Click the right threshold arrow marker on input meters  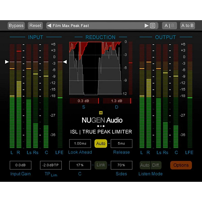point(65,62)
